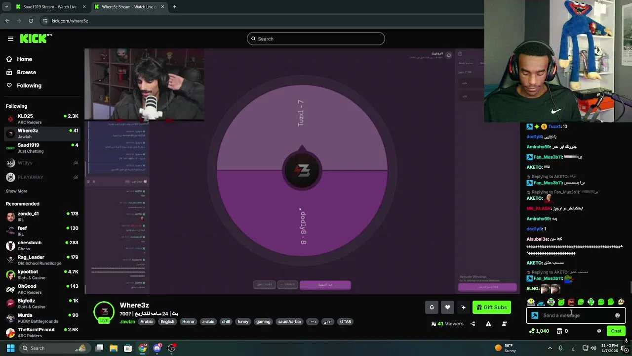This screenshot has height=356, width=632.
Task: Open the browser tab search dropdown
Action: coord(6,7)
